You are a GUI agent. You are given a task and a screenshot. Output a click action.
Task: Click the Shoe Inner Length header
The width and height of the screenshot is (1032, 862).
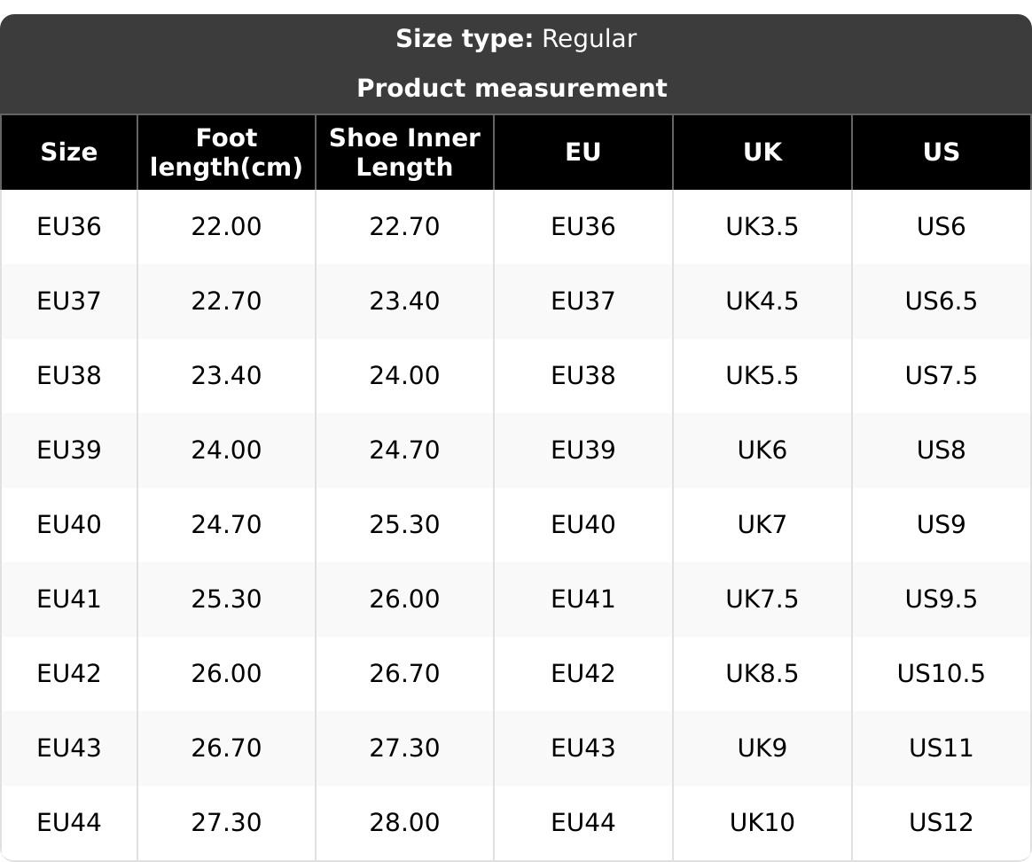point(404,153)
